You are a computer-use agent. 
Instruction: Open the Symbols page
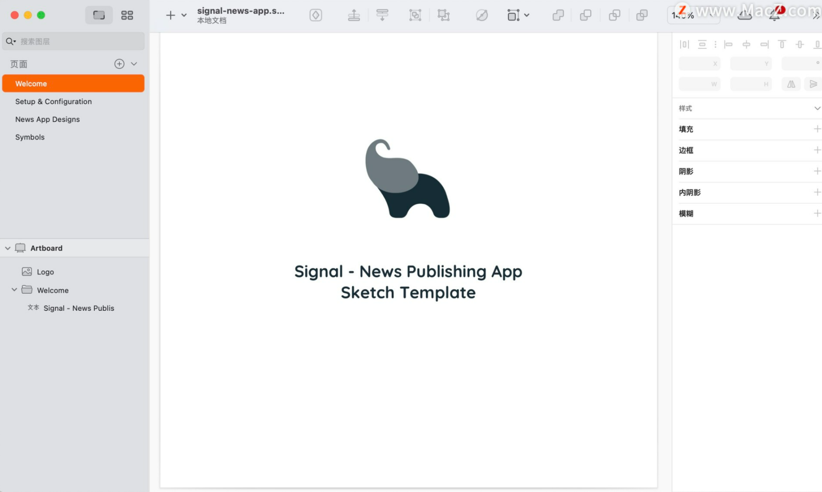click(73, 137)
